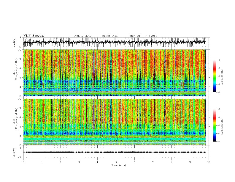This screenshot has height=182, width=235.
Task: Click the ch.2 colorbar "log(PSD)(V²/Hz)" label
Action: [x=222, y=127]
